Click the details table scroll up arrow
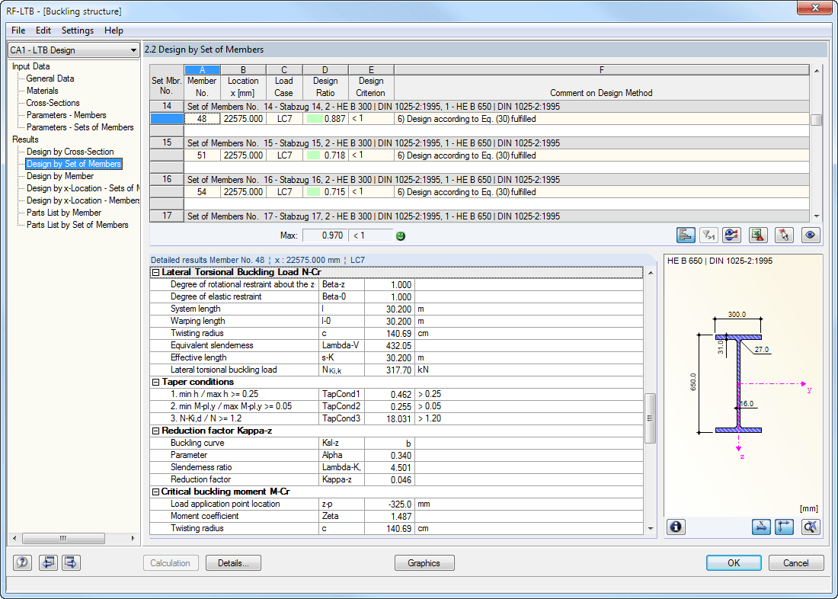The width and height of the screenshot is (838, 599). coord(650,273)
